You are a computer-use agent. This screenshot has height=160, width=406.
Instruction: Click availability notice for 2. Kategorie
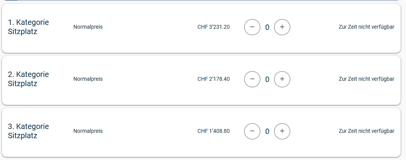coord(366,79)
